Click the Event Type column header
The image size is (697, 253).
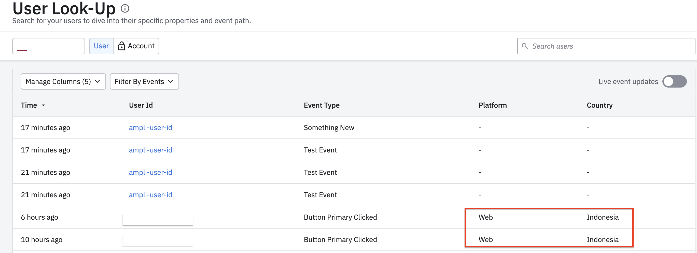(x=322, y=105)
